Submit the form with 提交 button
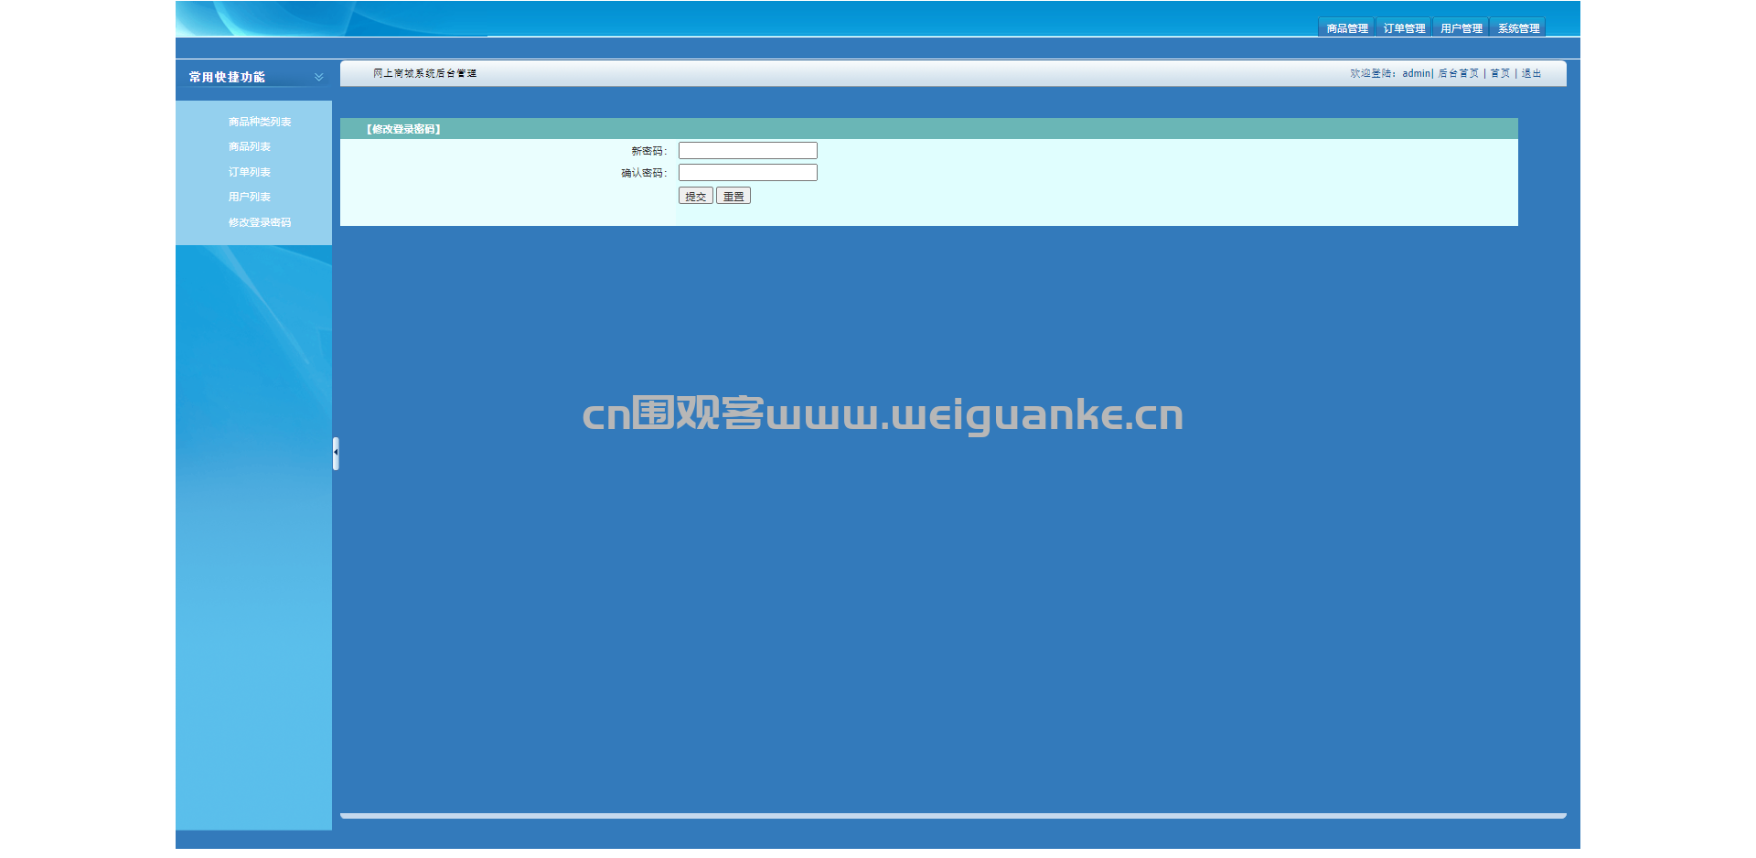 point(695,196)
